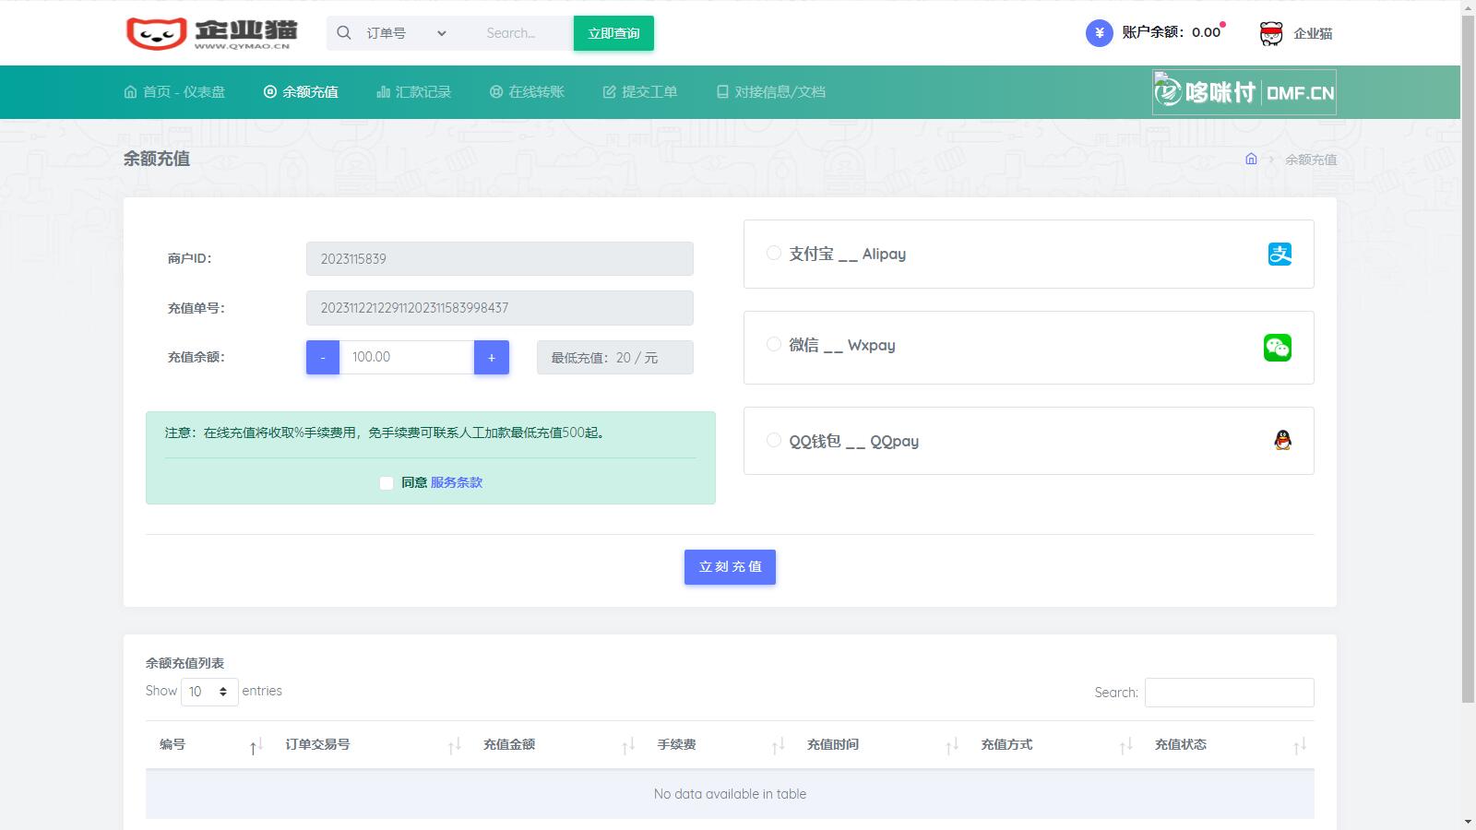The image size is (1476, 830).
Task: Select 支付宝 Alipay payment option
Action: [x=774, y=253]
